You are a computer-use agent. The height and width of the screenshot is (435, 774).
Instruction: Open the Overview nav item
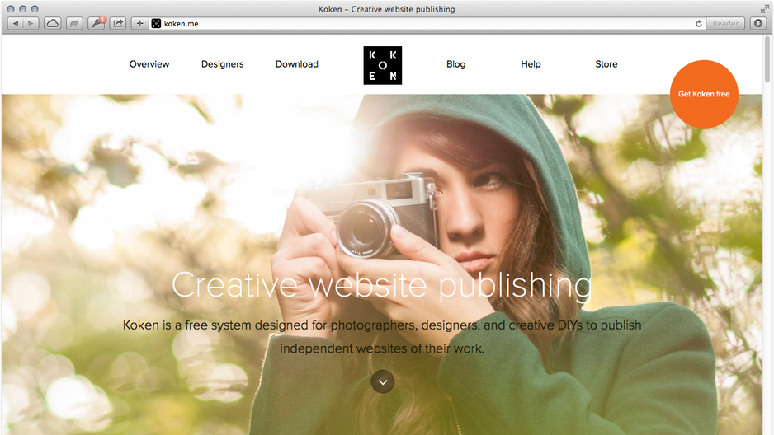[x=149, y=64]
